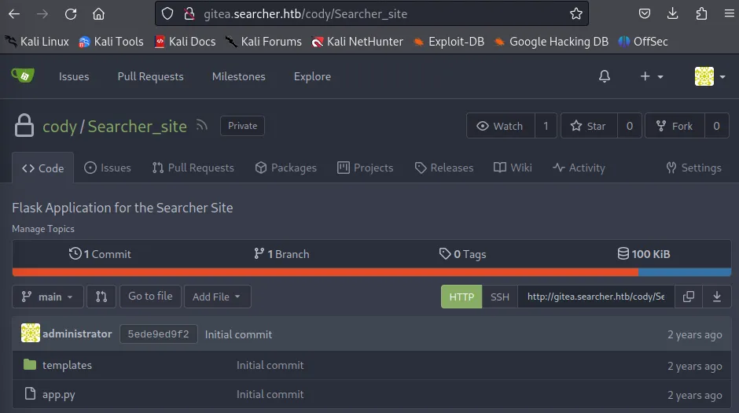This screenshot has height=413, width=739.
Task: Open the Kali Docs bookmark
Action: coord(186,42)
